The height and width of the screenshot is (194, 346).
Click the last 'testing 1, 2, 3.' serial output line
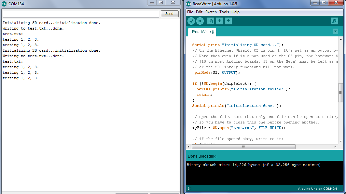pyautogui.click(x=21, y=78)
